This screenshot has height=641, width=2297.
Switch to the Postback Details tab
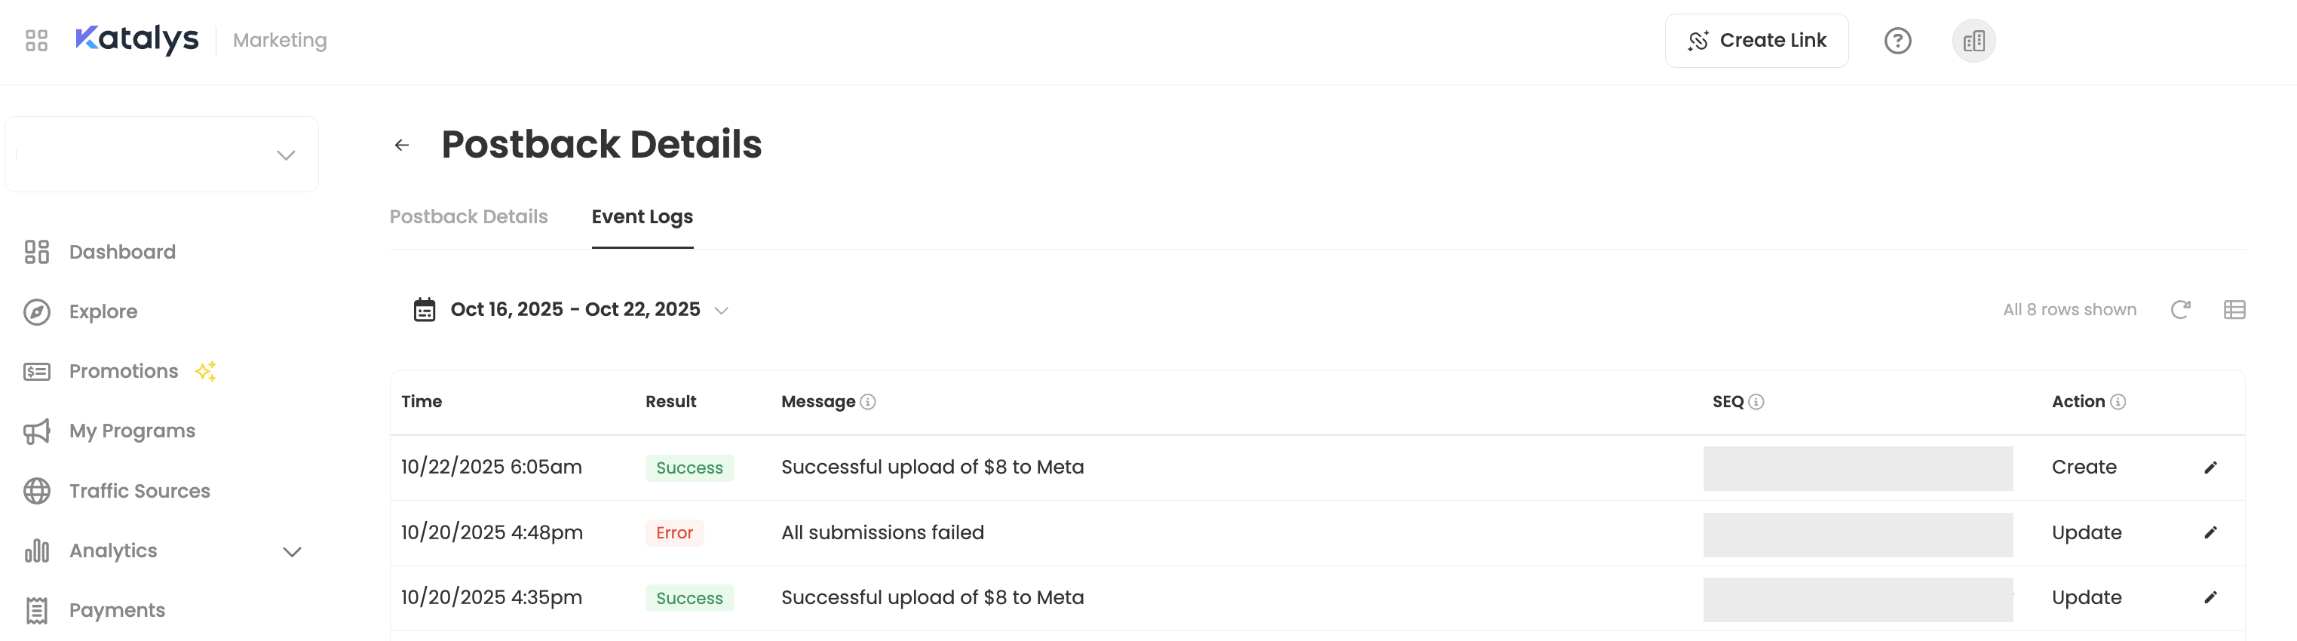[468, 216]
